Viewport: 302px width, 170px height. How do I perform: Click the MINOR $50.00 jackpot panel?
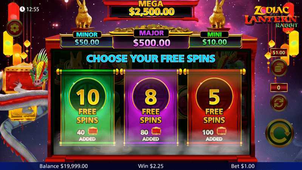[87, 39]
